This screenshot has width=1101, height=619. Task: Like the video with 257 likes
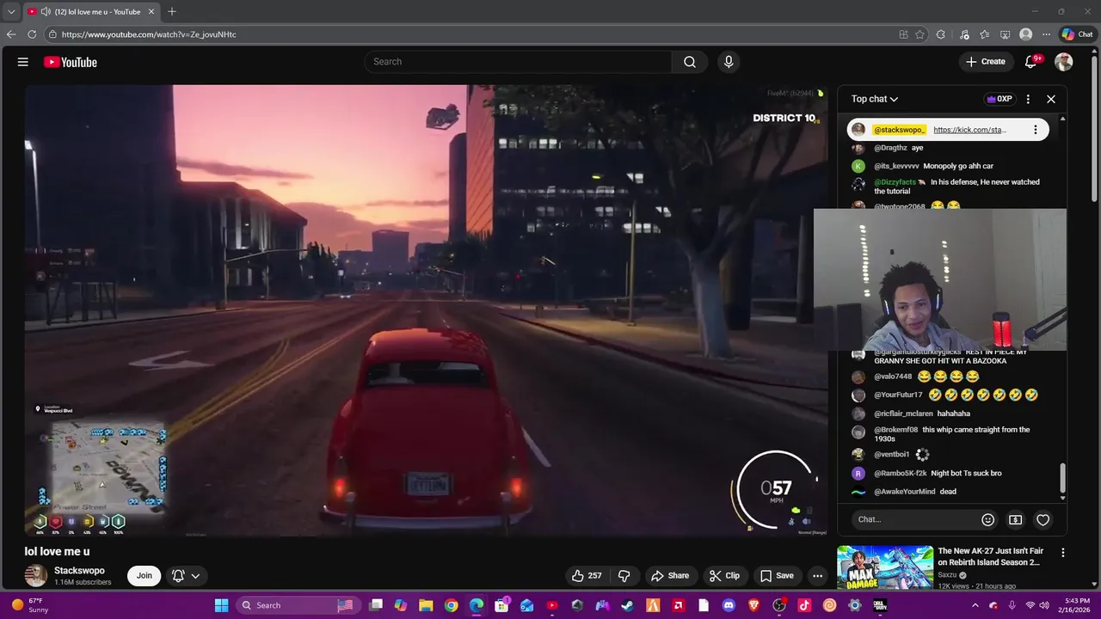point(587,576)
